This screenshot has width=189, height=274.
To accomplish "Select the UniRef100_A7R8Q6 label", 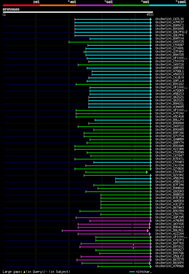I will pos(170,266).
